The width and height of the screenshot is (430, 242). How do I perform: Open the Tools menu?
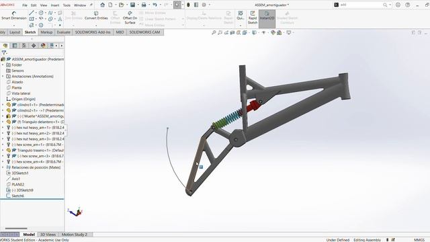coord(67,5)
